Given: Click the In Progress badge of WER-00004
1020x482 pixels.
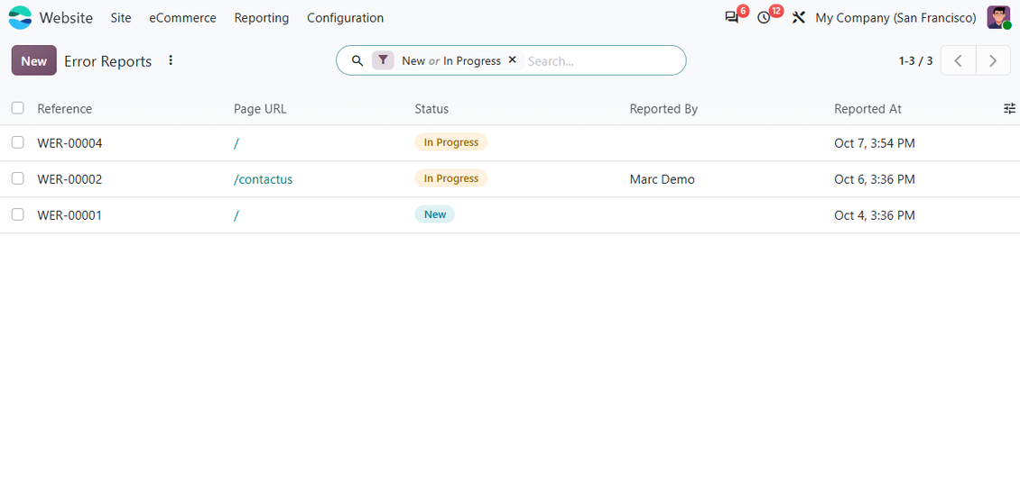Looking at the screenshot, I should (x=450, y=142).
